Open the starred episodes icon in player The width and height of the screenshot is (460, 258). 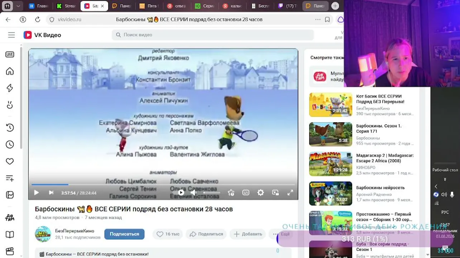click(231, 193)
